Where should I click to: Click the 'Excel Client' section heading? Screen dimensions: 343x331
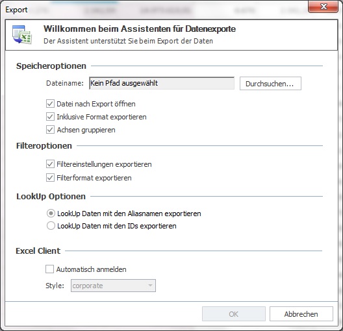(x=38, y=251)
